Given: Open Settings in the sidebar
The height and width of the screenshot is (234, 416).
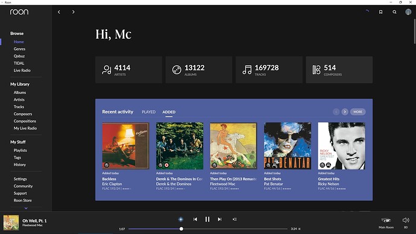Looking at the screenshot, I should coord(20,179).
